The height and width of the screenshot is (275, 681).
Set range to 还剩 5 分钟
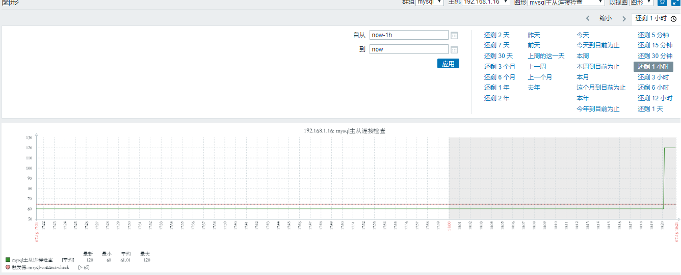653,35
